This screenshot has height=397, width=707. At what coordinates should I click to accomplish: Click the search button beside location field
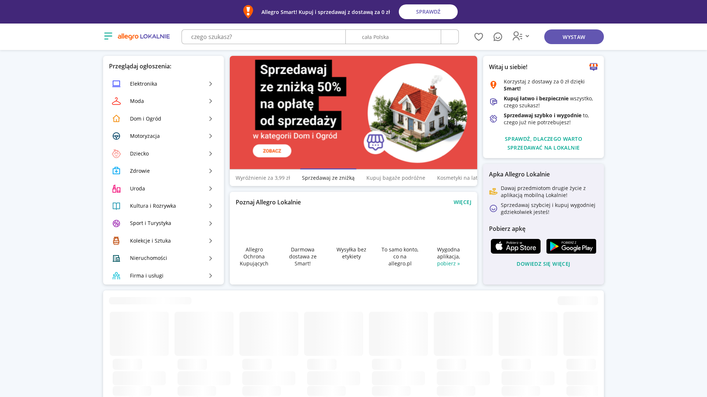[x=450, y=37]
